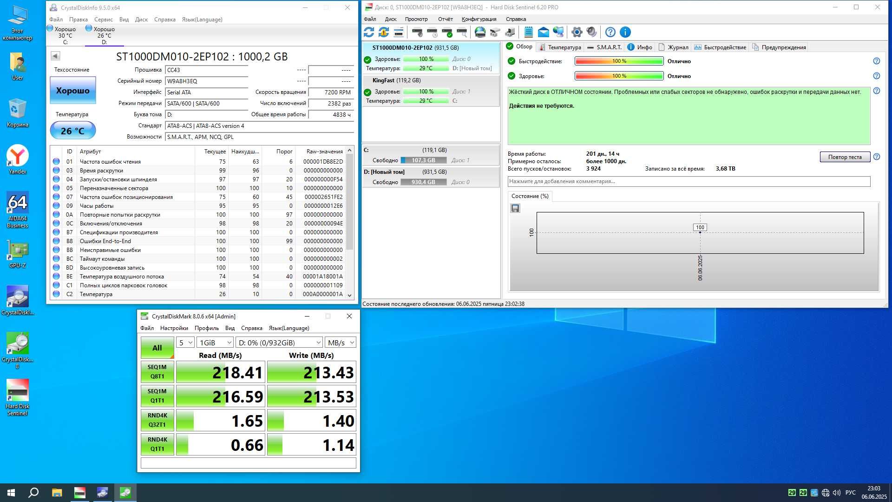Click the blue info icon in Sentinel toolbar

click(x=625, y=32)
